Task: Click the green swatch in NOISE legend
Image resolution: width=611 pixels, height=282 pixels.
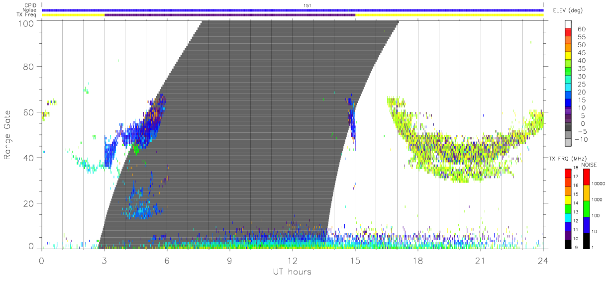Action: (586, 209)
